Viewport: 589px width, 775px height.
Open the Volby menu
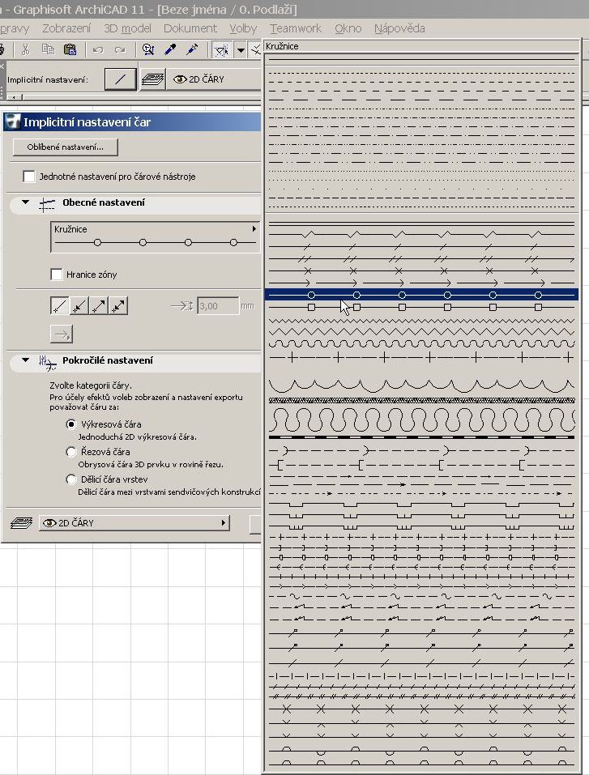click(x=243, y=28)
